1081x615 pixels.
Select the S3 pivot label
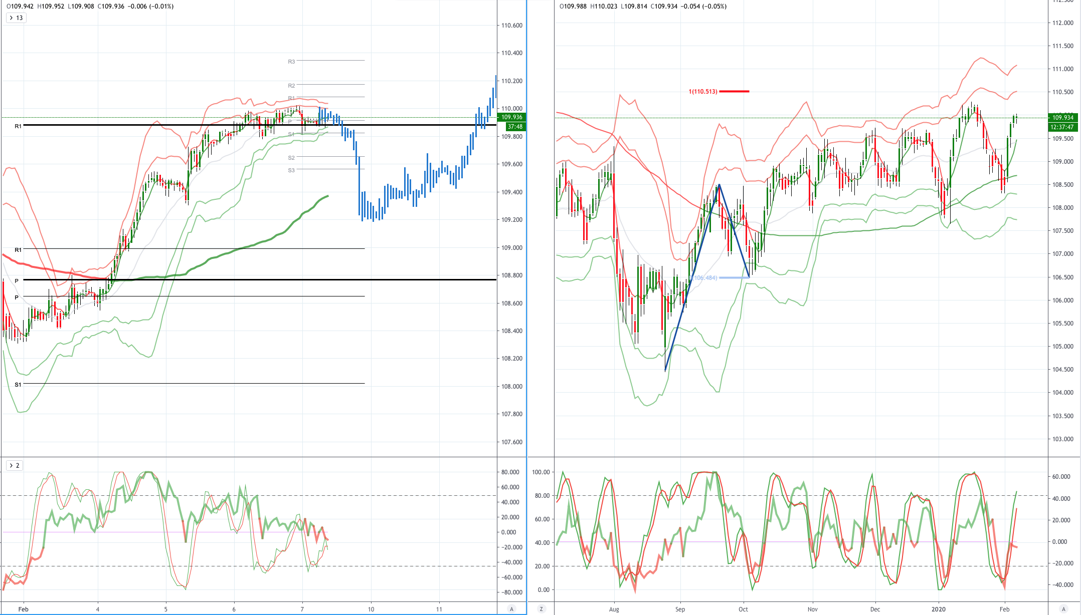coord(291,170)
